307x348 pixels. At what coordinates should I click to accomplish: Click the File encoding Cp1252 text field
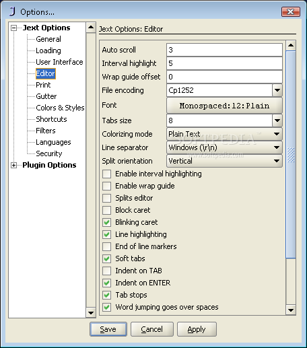pyautogui.click(x=219, y=90)
